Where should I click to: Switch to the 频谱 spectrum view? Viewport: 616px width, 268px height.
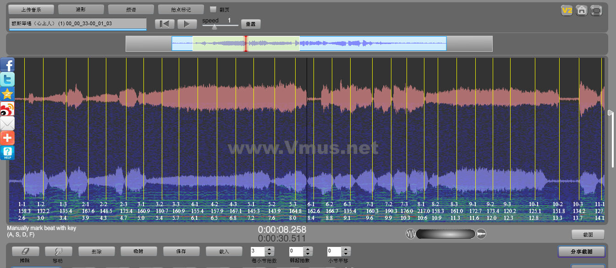(x=131, y=9)
